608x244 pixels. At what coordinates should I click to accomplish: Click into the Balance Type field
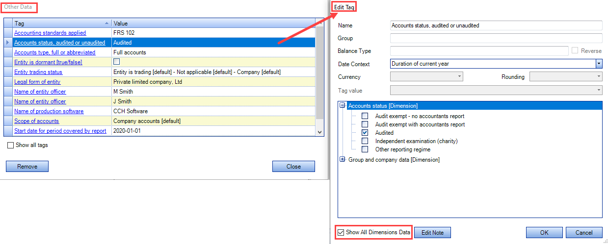(479, 51)
